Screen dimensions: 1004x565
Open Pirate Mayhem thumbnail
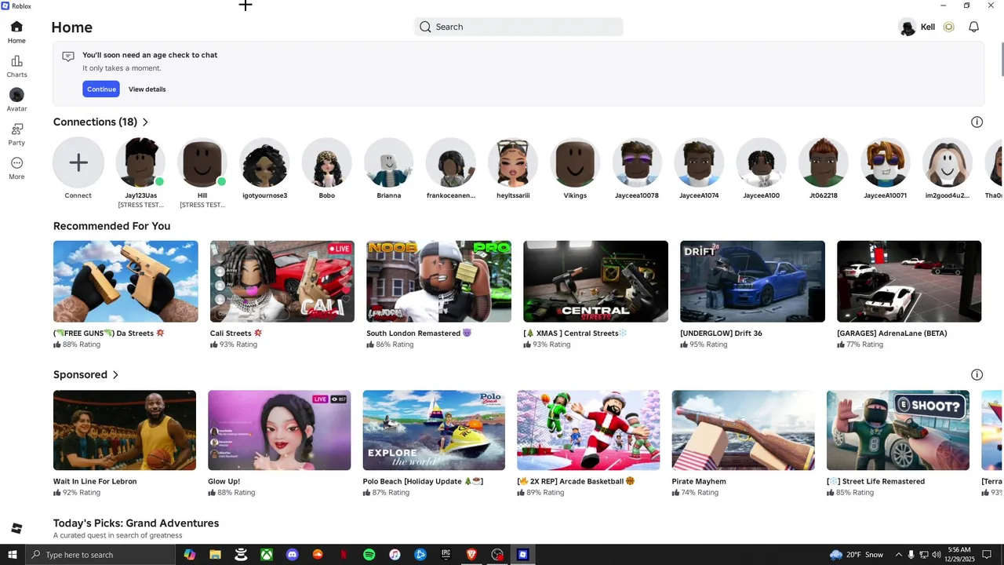(x=743, y=430)
